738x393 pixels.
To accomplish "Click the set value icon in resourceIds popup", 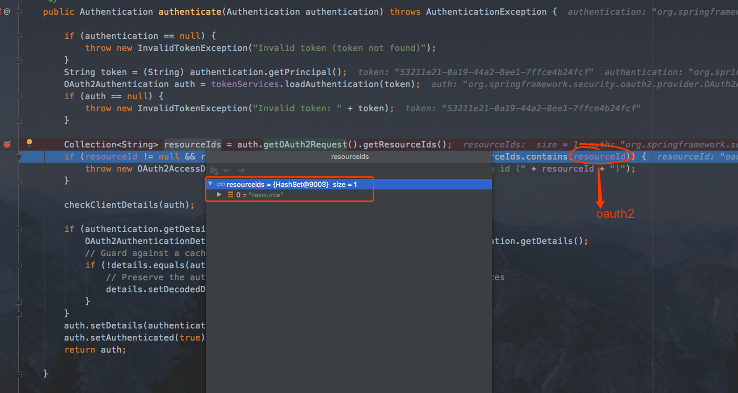I will coord(214,171).
